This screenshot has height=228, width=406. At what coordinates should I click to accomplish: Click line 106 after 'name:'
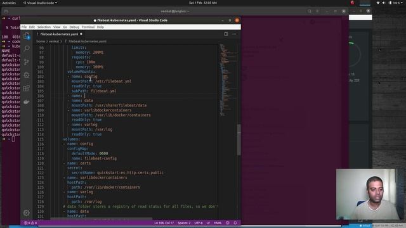point(84,96)
